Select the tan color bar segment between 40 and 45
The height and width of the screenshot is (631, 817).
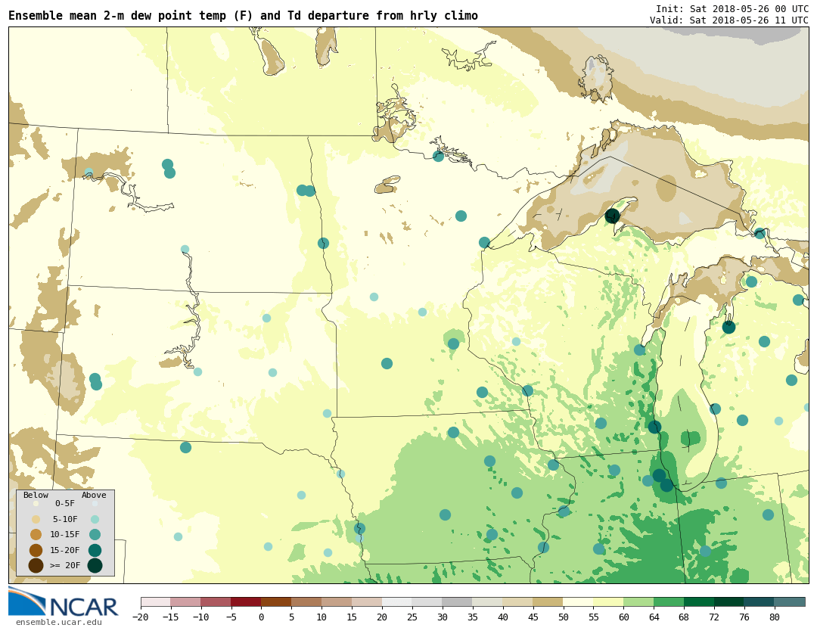(x=518, y=602)
